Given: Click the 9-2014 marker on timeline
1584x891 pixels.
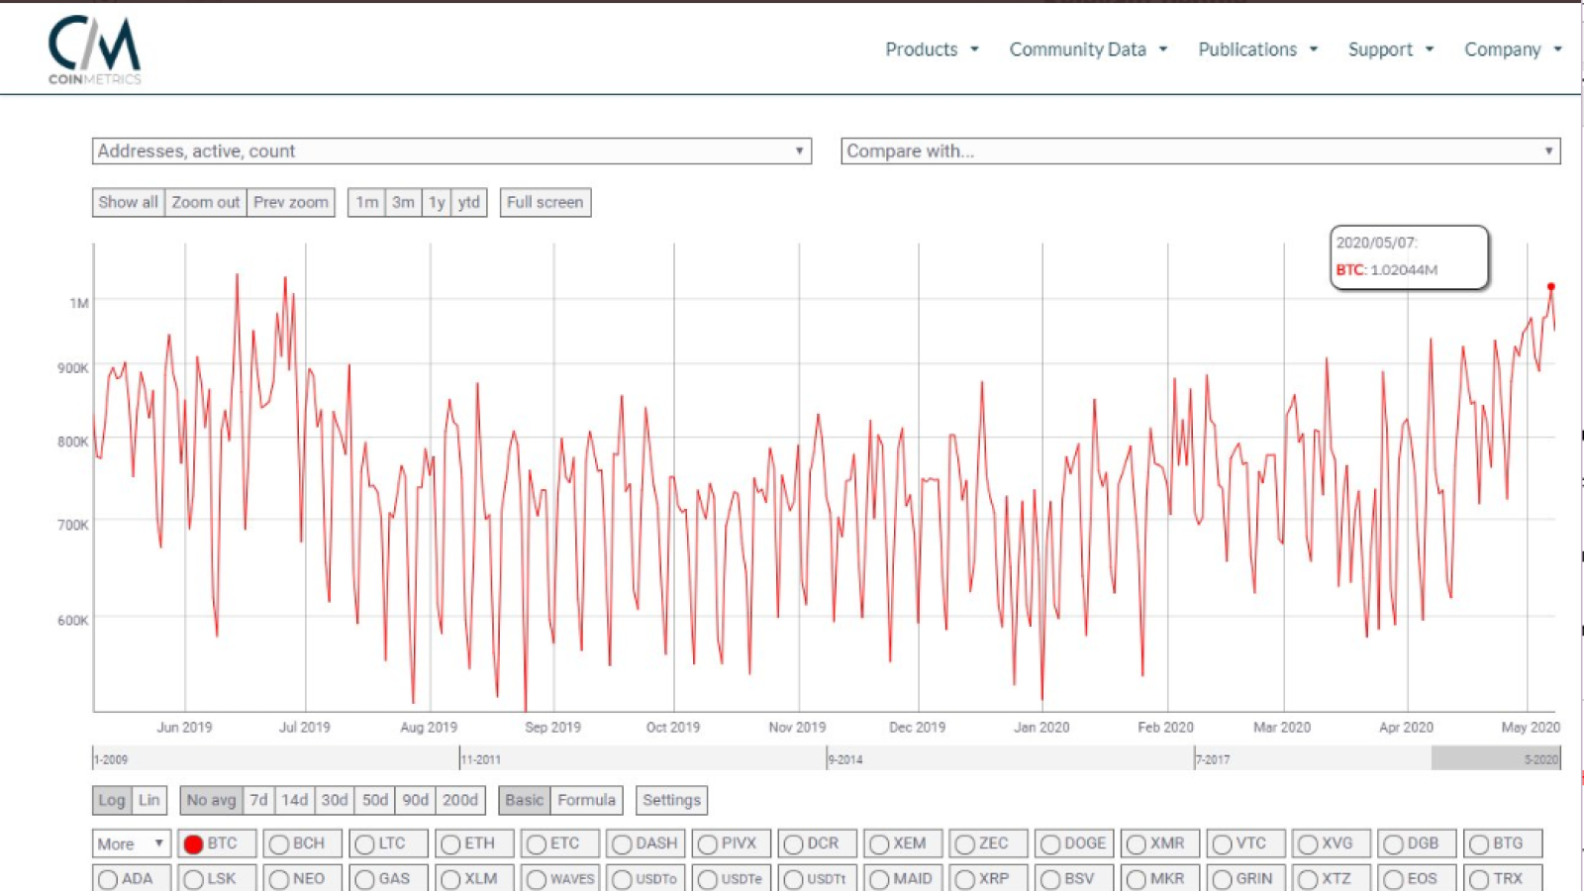Looking at the screenshot, I should coord(845,759).
